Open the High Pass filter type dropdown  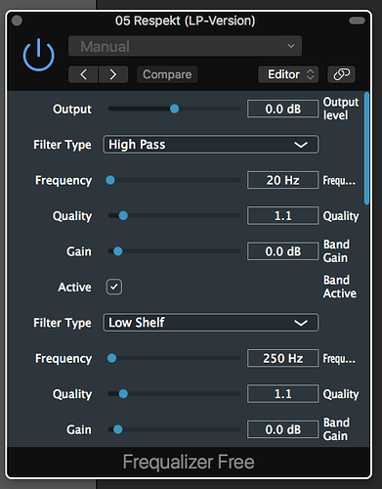click(211, 145)
